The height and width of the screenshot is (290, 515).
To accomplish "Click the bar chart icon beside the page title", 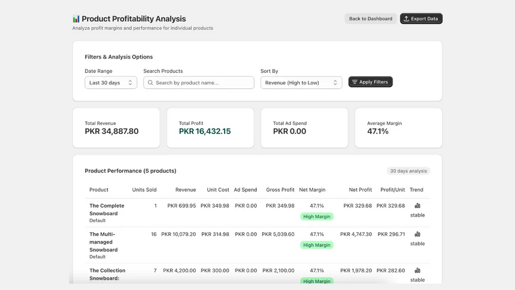I will [x=76, y=19].
